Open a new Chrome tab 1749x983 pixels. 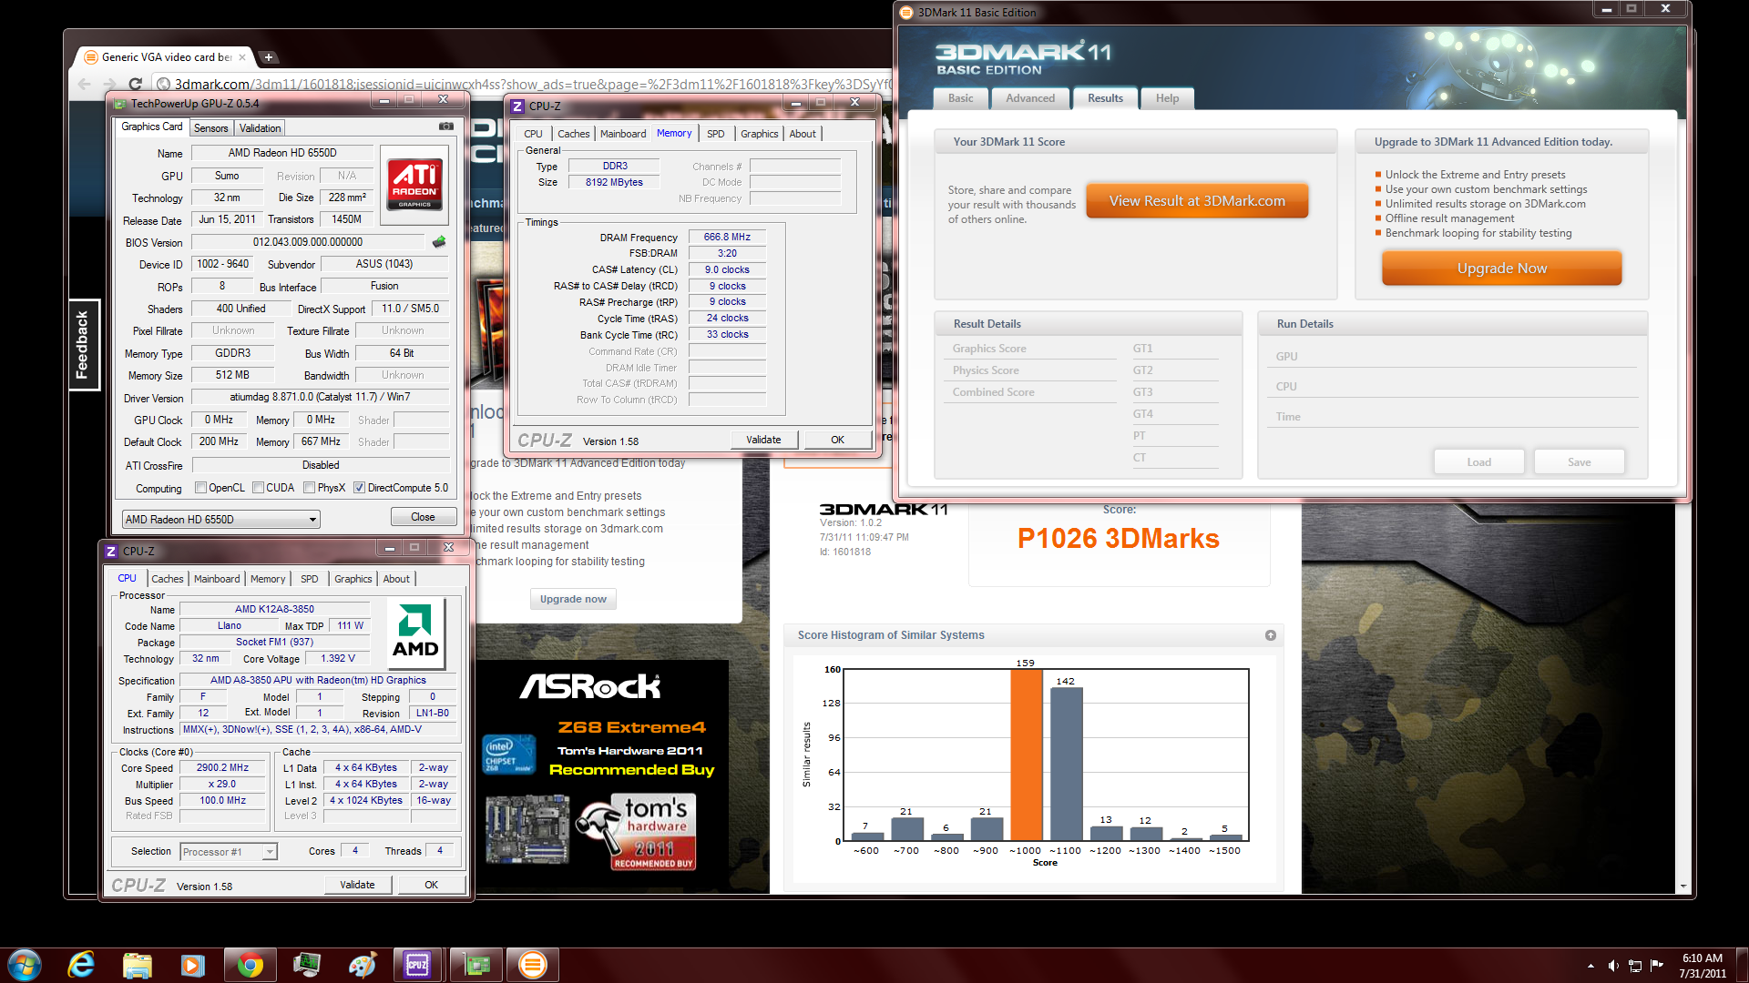coord(269,57)
